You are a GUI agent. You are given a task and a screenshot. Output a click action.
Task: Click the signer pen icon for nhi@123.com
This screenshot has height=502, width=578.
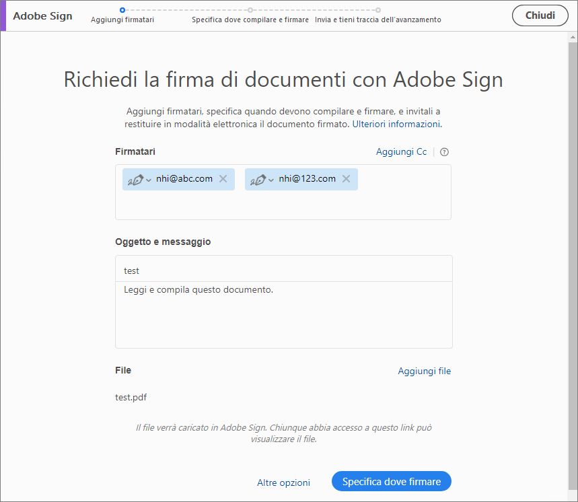point(258,180)
